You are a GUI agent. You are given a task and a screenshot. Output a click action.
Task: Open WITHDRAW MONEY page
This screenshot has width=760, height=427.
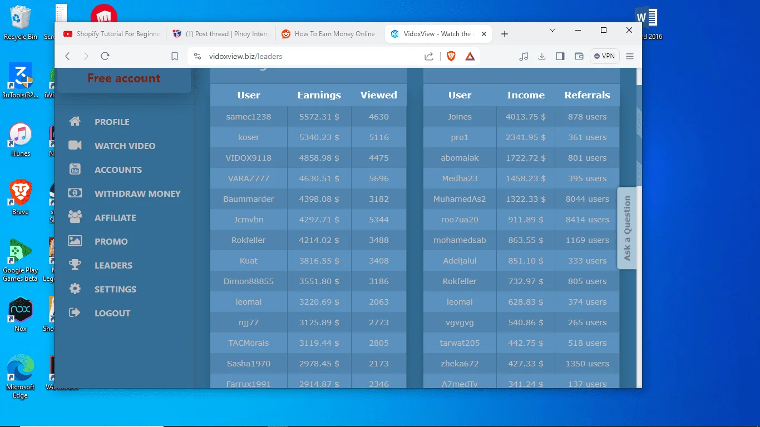click(137, 194)
